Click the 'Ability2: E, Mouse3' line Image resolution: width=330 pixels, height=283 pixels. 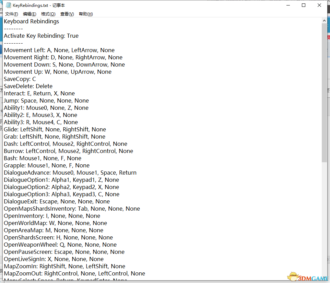(x=40, y=115)
